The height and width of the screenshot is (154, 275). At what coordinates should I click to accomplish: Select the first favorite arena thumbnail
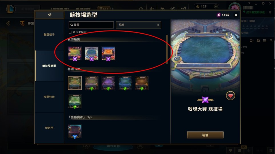click(75, 53)
